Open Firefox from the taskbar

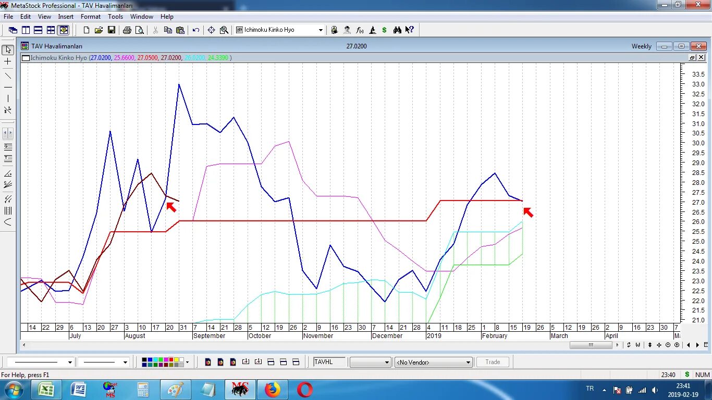[273, 390]
